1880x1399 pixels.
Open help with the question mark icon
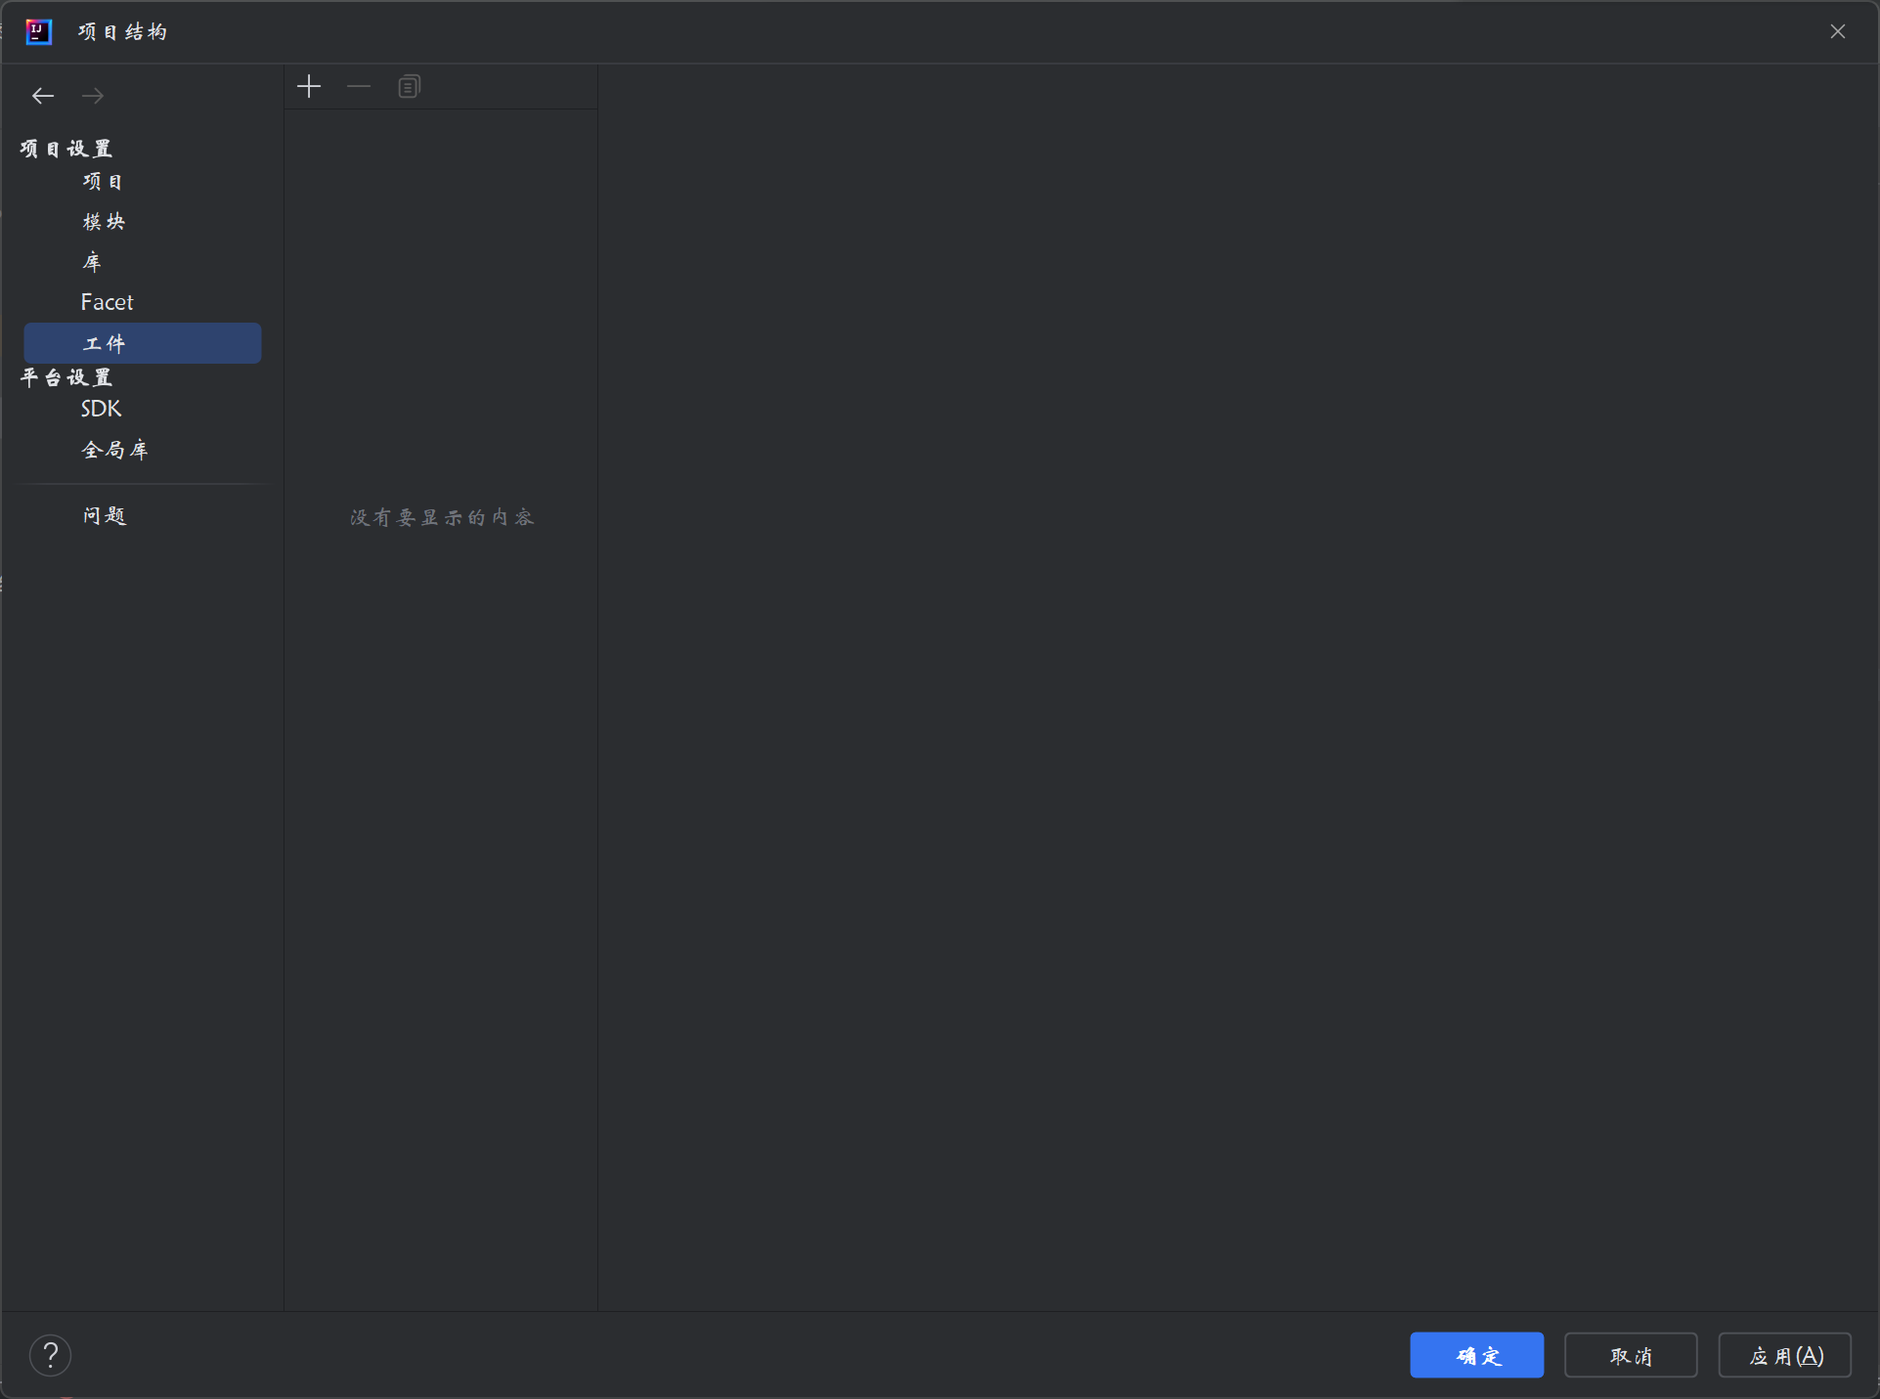(x=51, y=1355)
